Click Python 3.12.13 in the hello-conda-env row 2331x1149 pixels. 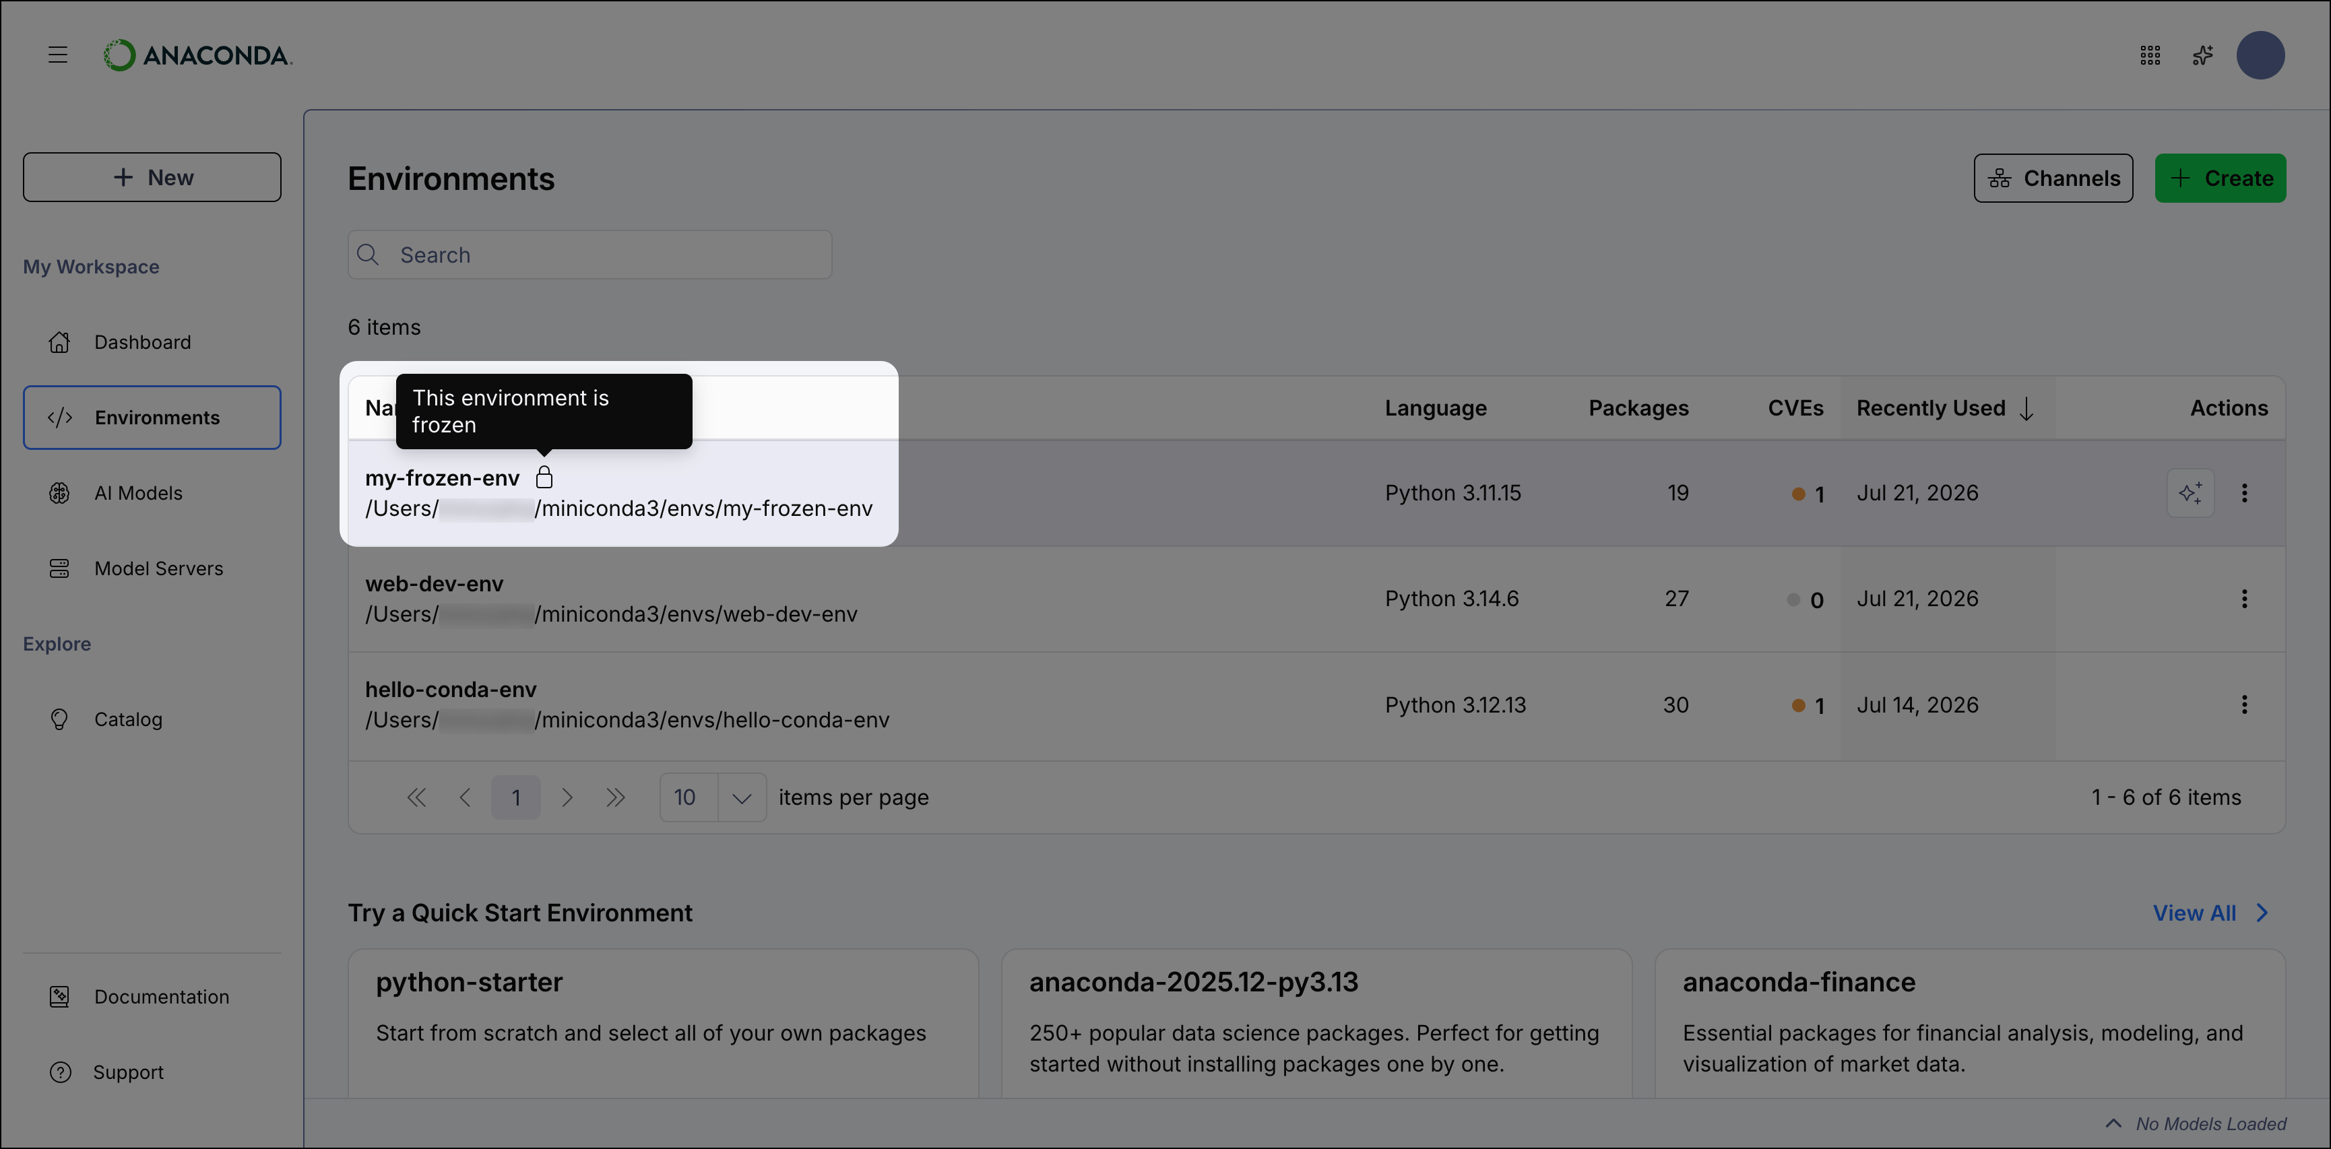click(1455, 704)
